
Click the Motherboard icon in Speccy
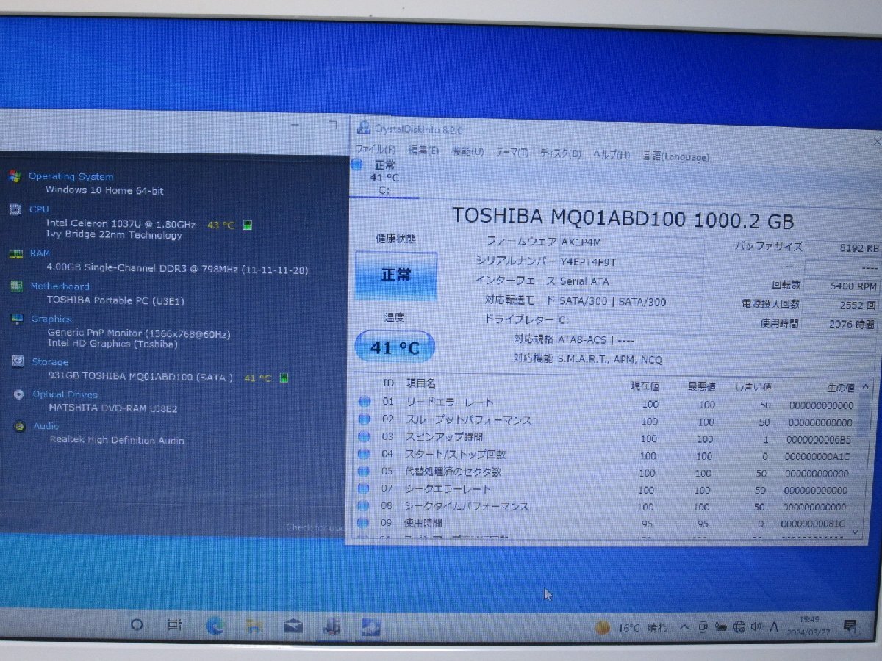[x=16, y=286]
